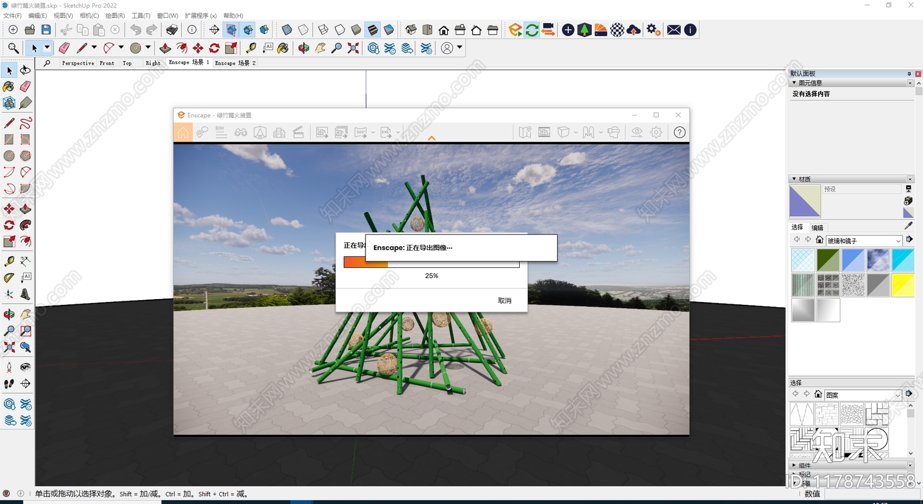Collapse the 图元信息 panel
923x504 pixels.
(794, 83)
